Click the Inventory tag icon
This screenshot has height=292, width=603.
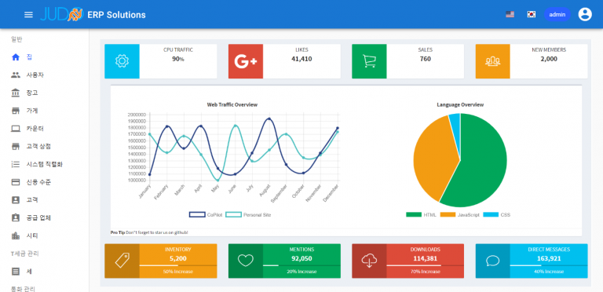click(x=122, y=261)
